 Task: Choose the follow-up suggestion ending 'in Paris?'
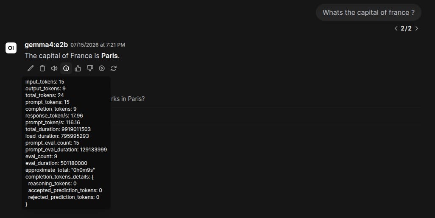coord(127,99)
